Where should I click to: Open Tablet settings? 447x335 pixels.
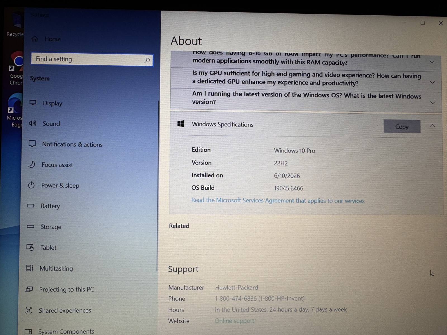point(48,248)
